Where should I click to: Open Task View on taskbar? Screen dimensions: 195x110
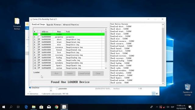coord(18,107)
